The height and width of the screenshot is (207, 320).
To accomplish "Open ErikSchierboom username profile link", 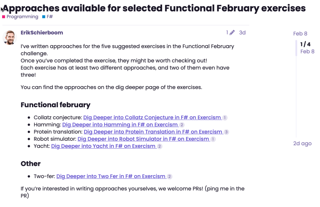I will (42, 33).
